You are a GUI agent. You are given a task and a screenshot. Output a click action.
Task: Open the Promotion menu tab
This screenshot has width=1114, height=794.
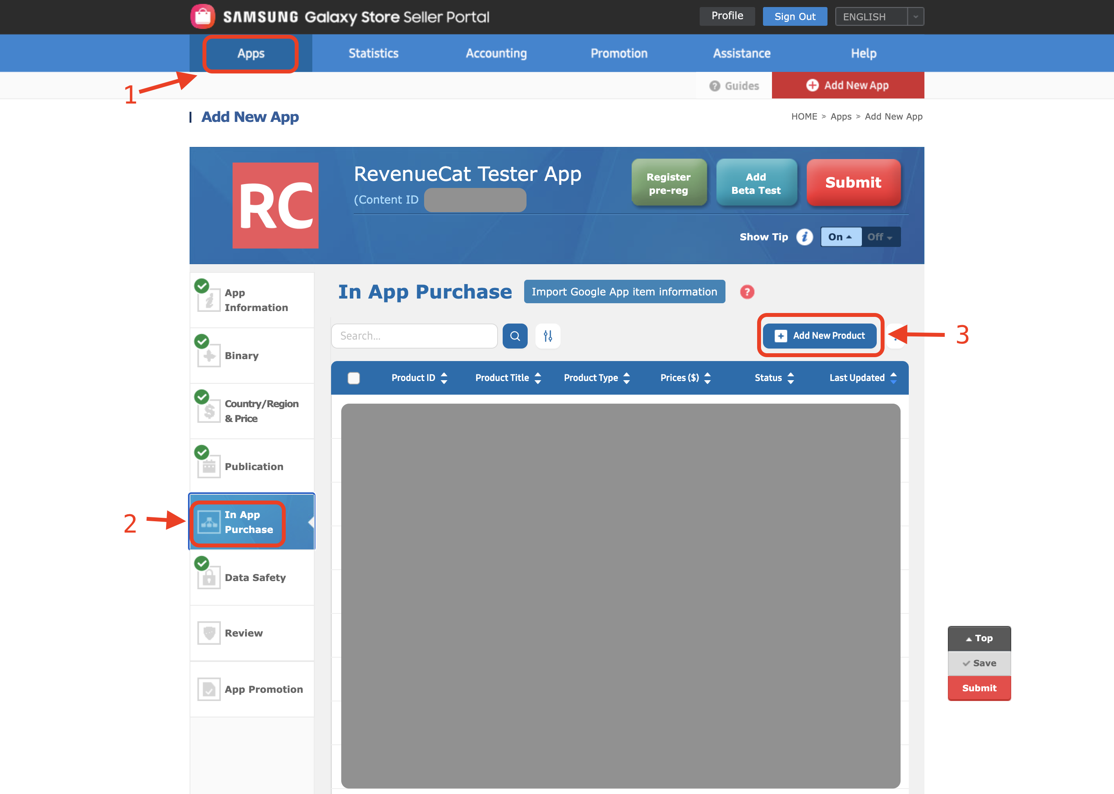point(619,53)
